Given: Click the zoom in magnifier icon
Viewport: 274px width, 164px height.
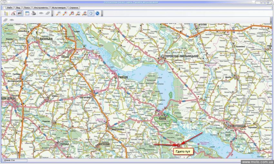Looking at the screenshot, I should click(x=65, y=14).
